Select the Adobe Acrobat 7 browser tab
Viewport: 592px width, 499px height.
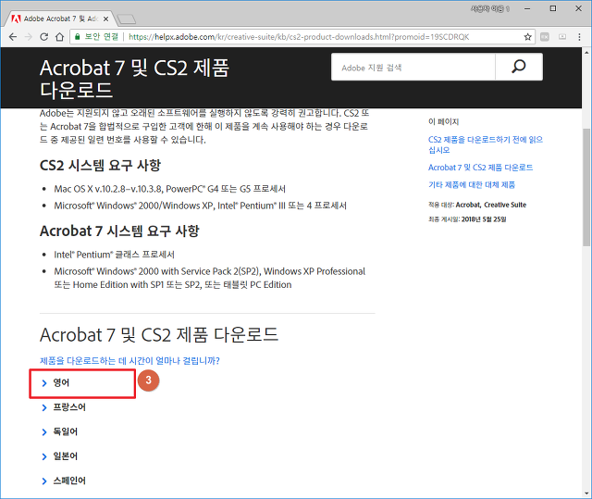tap(58, 19)
